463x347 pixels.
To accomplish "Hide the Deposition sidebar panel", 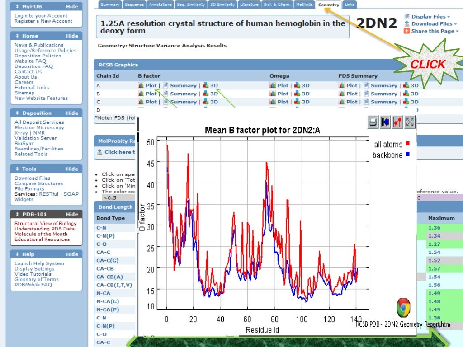I will point(72,113).
